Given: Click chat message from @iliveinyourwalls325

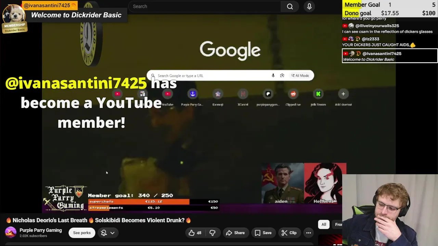Looking at the screenshot, I should 387,29.
